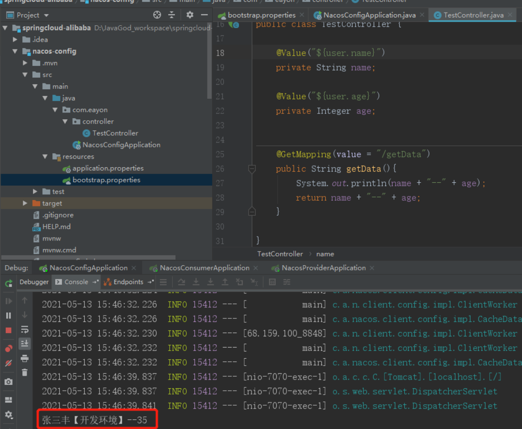Image resolution: width=522 pixels, height=429 pixels.
Task: Click Run to Cursor icon
Action: point(254,282)
